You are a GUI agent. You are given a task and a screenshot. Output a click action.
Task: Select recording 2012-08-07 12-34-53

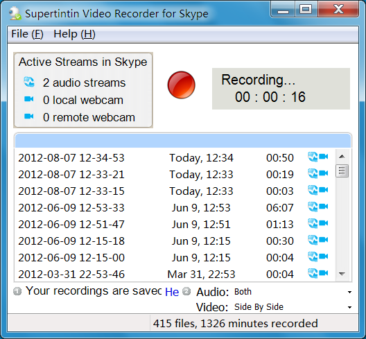coord(175,158)
